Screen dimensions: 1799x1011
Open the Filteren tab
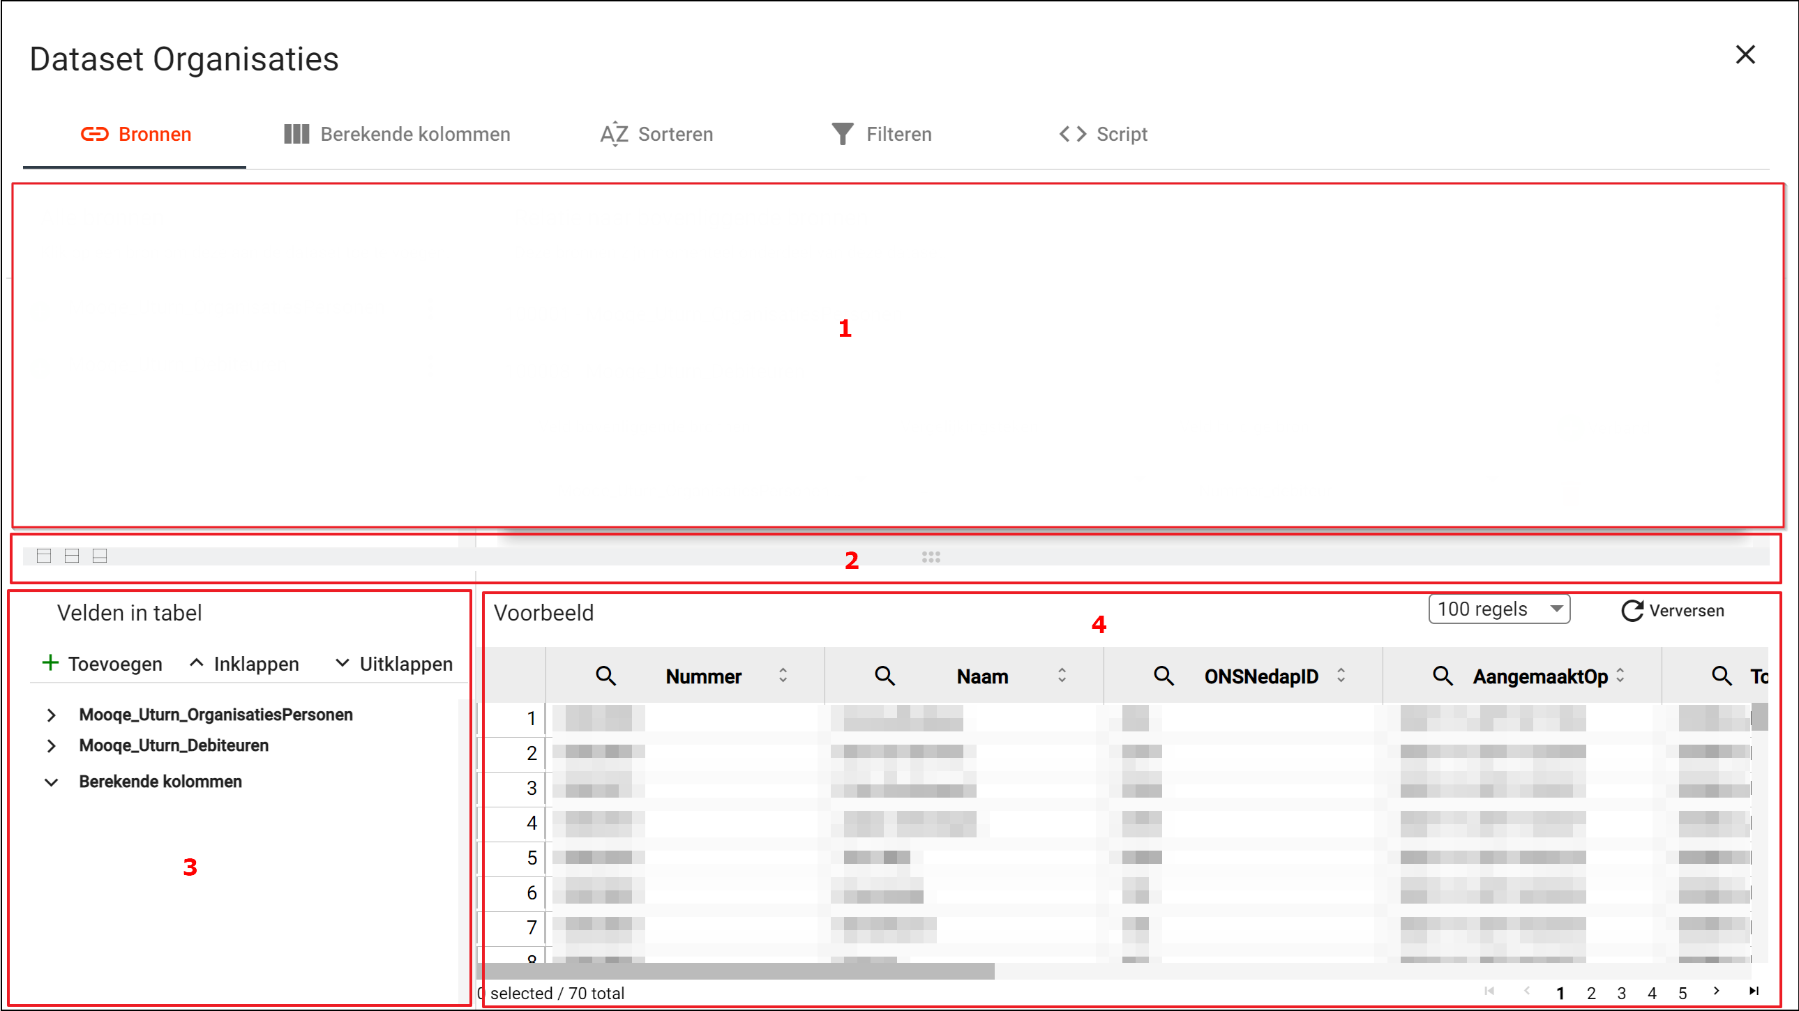(x=881, y=134)
